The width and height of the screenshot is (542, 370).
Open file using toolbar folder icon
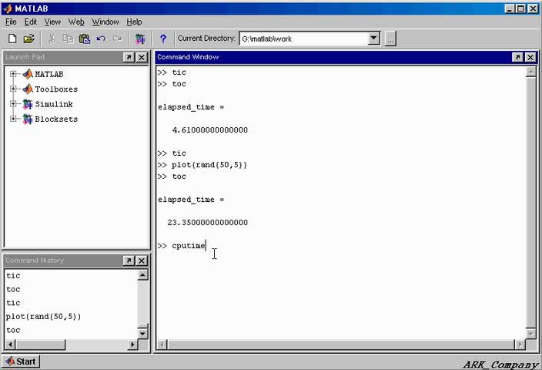(x=29, y=39)
